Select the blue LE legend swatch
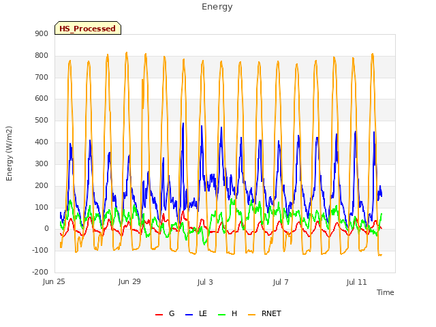Screen dimensions: 436x327 (x=189, y=315)
